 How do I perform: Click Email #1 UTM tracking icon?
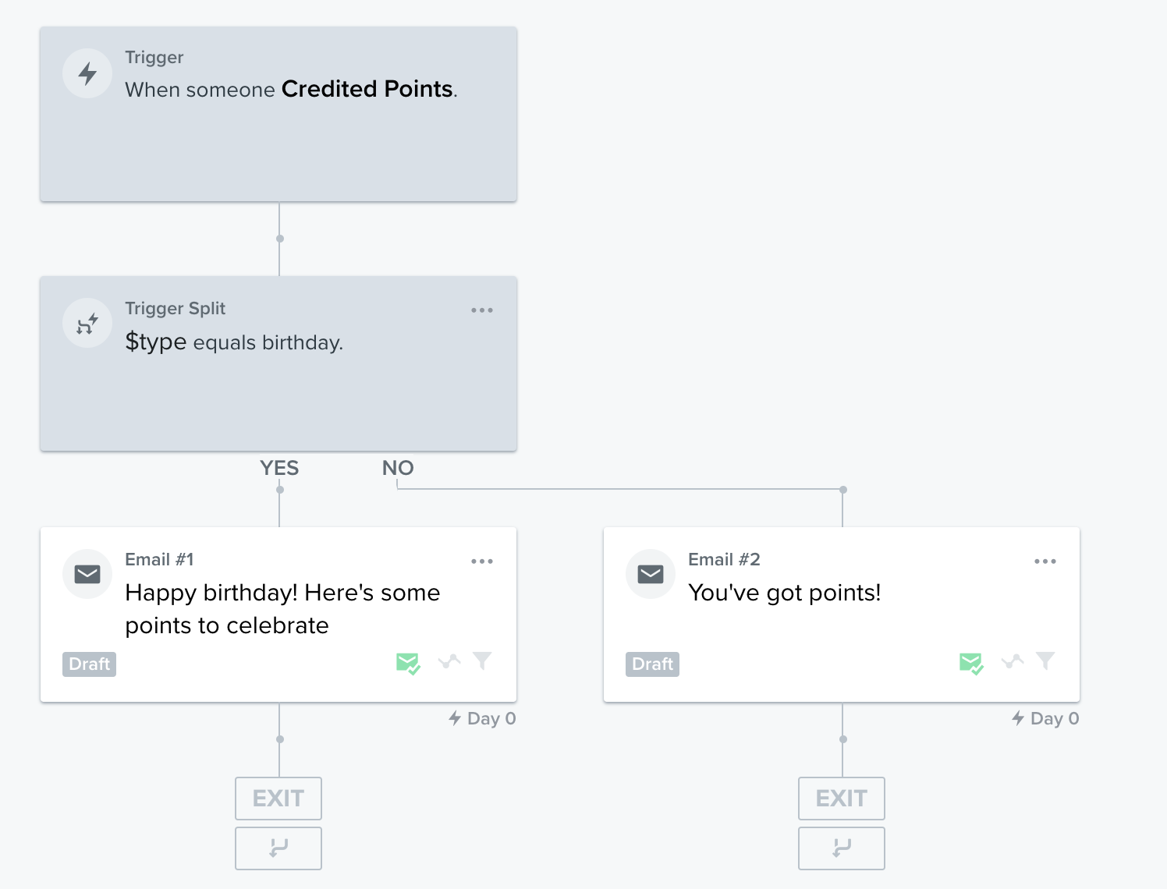pos(449,662)
